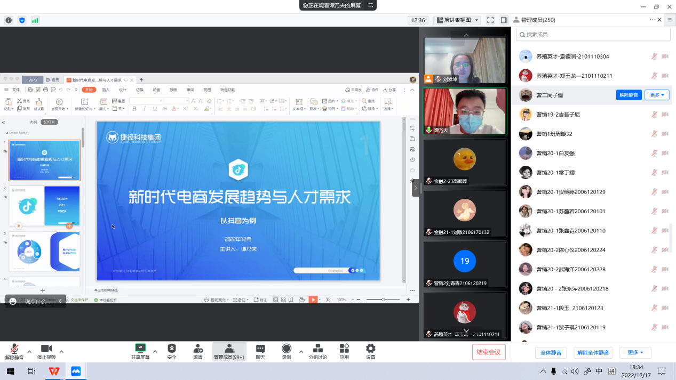Open the 更多 dropdown beside 营二周子儒
The image size is (676, 380).
tap(657, 95)
